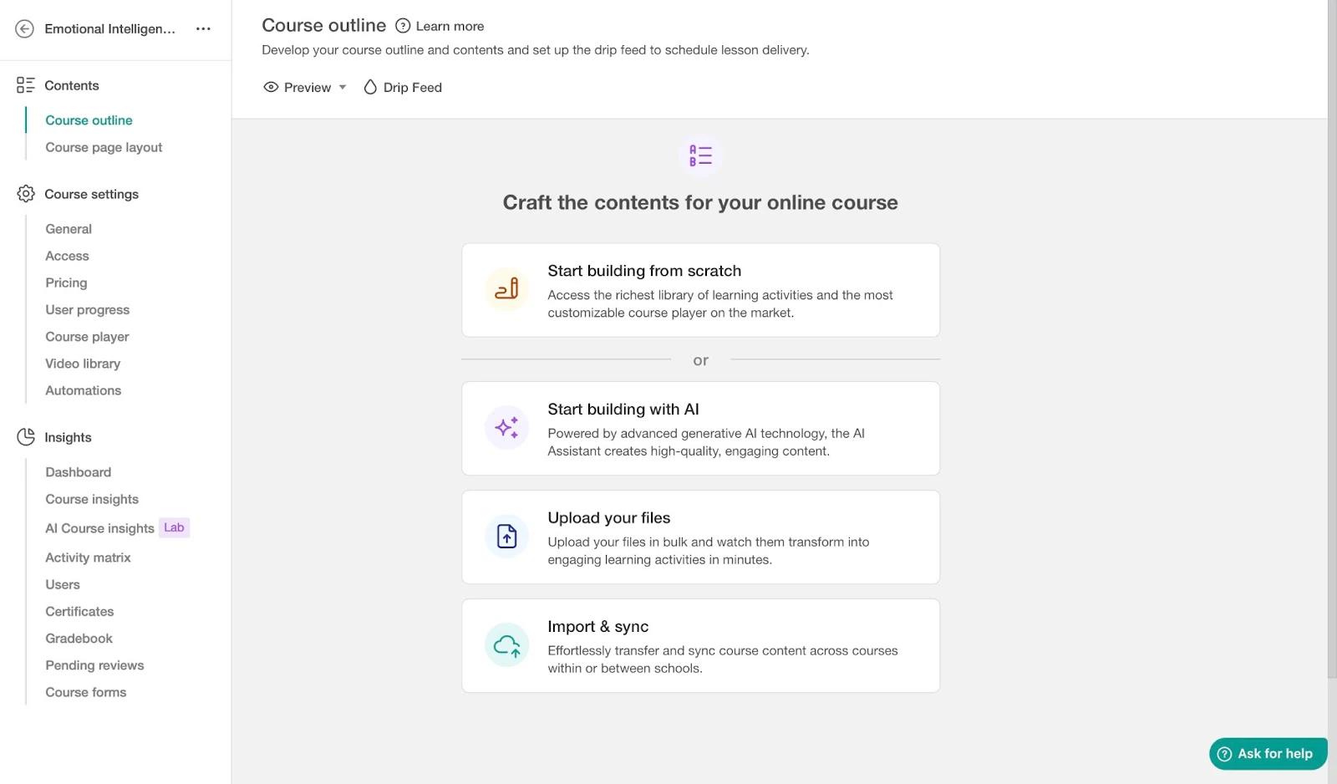Click the Import & sync cloud icon
The height and width of the screenshot is (784, 1337).
(506, 645)
